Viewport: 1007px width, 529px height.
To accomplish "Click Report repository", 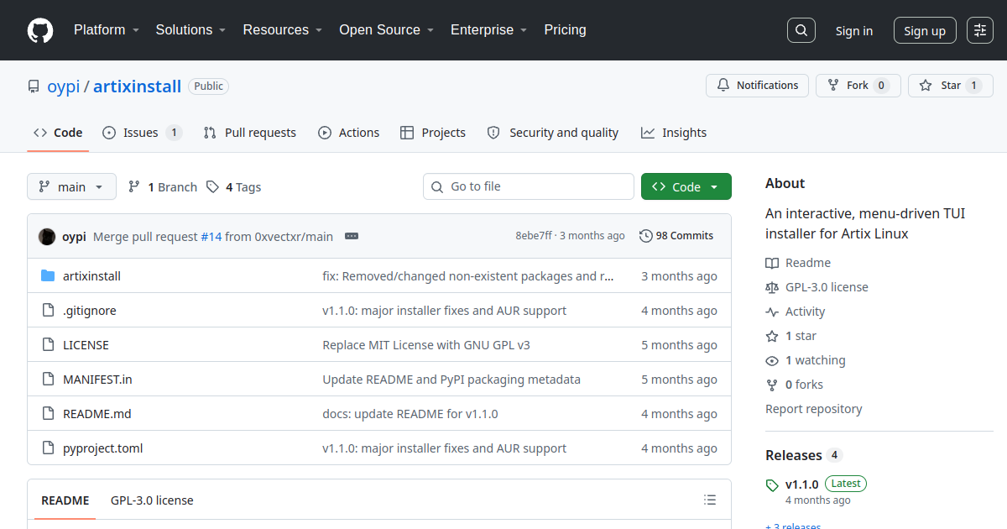I will [x=814, y=409].
